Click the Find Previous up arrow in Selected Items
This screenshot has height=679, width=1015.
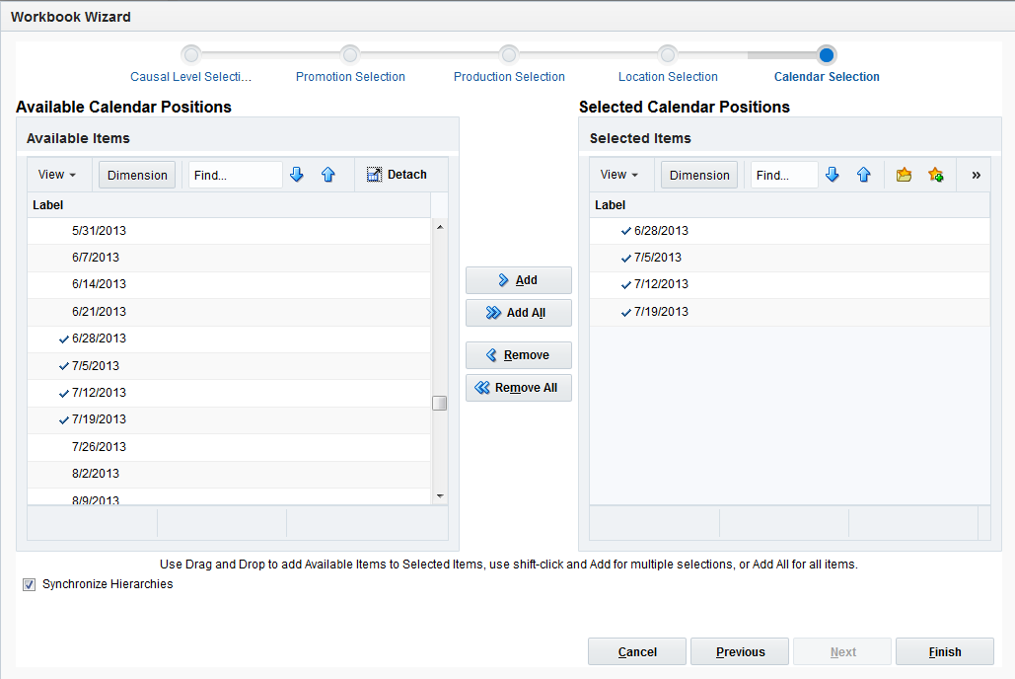click(863, 175)
